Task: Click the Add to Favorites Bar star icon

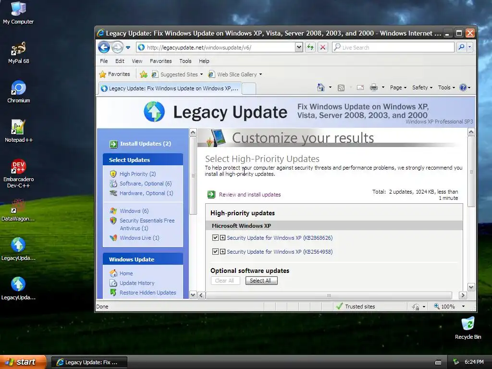Action: coord(143,74)
